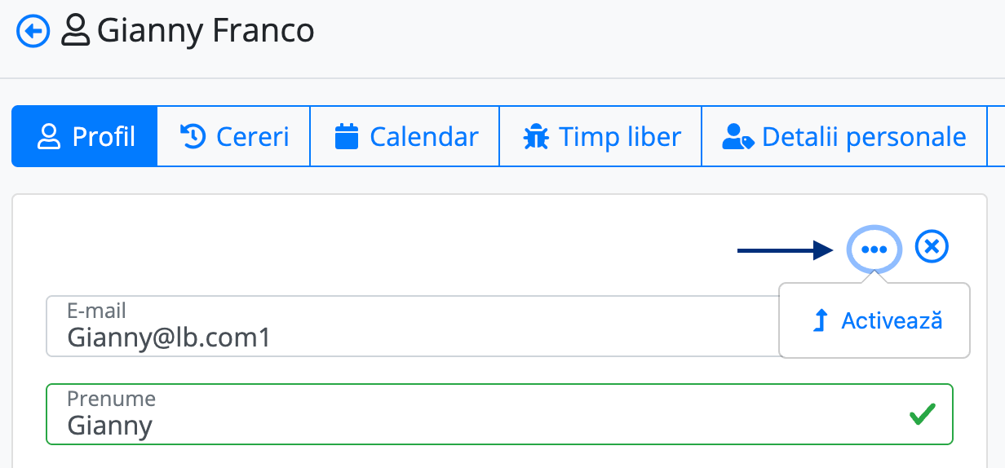Viewport: 1005px width, 468px height.
Task: Click the bug icon in Timp liber tab
Action: (535, 136)
